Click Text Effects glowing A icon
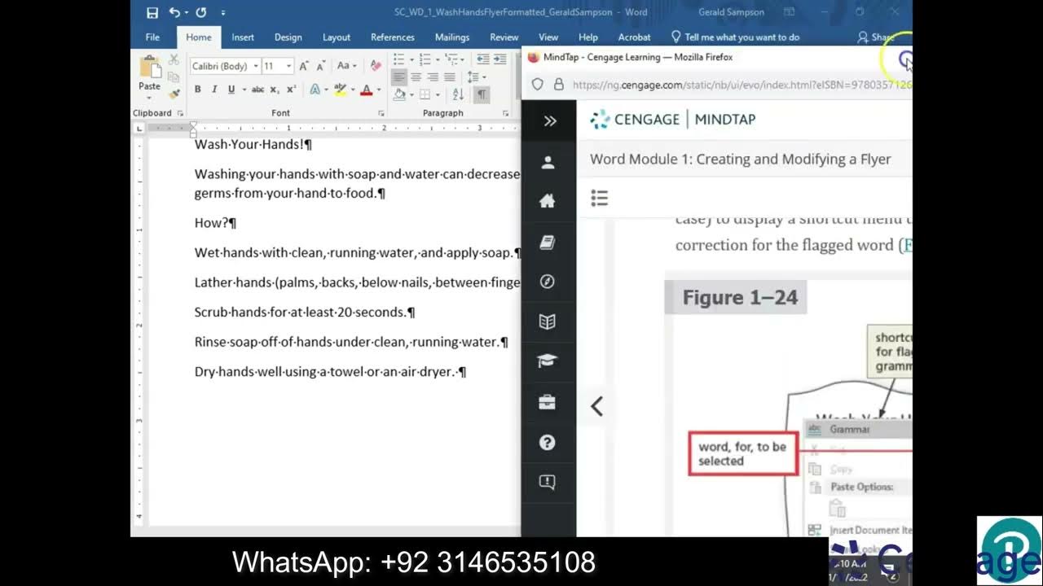 (x=315, y=90)
